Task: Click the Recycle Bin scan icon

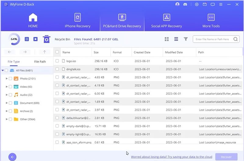Action: 47,39
